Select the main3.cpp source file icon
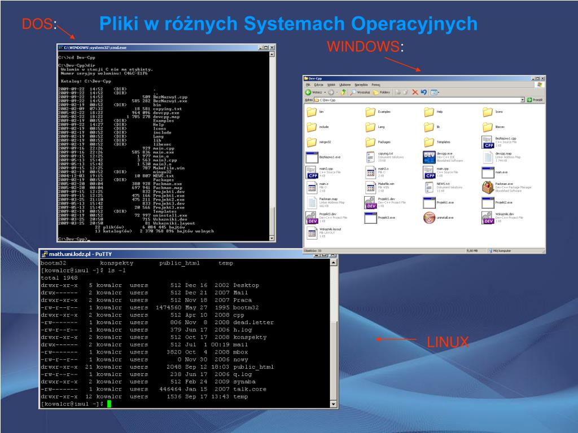The image size is (578, 433). tap(312, 173)
